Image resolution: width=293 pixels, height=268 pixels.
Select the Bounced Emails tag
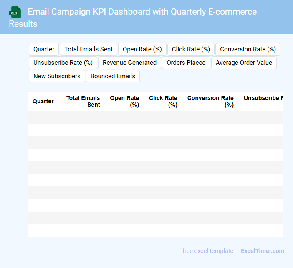(113, 76)
